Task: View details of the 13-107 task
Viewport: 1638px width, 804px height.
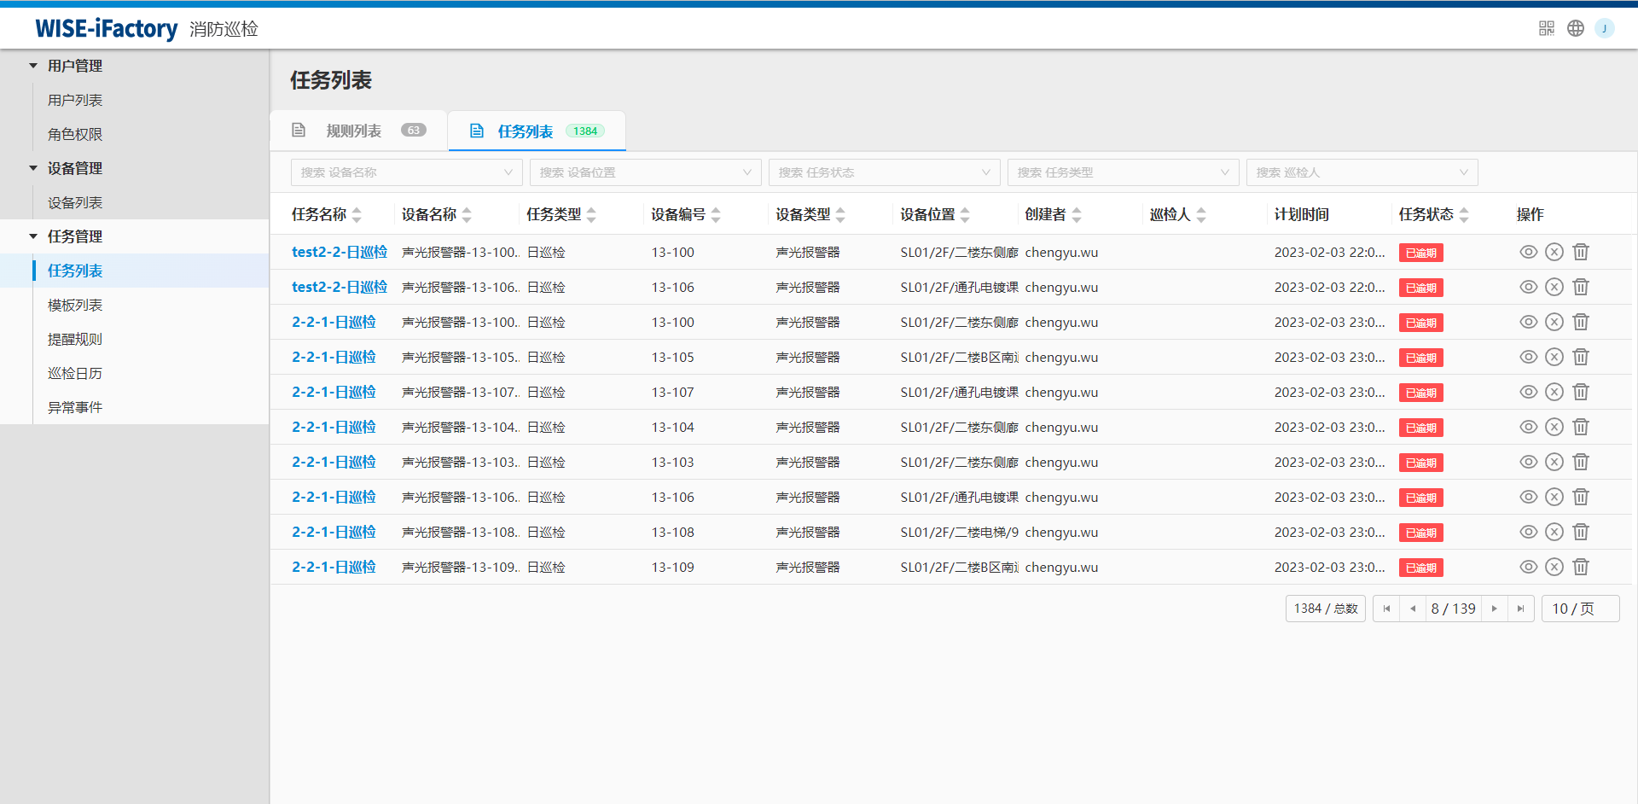Action: point(1528,393)
